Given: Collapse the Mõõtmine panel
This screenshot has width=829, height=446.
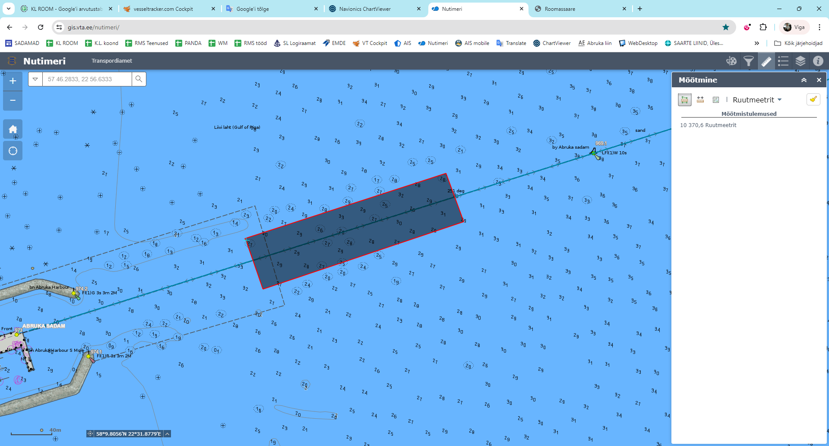Looking at the screenshot, I should tap(804, 80).
